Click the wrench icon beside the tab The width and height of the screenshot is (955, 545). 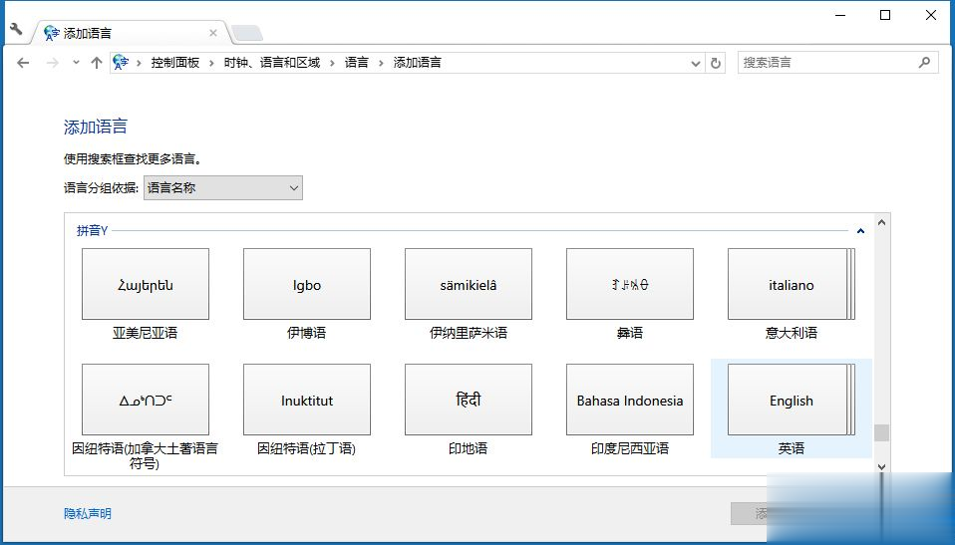pyautogui.click(x=16, y=29)
